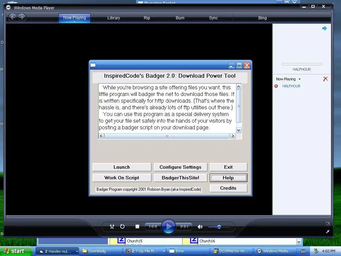Open Configure Settings in Badger

pyautogui.click(x=180, y=167)
